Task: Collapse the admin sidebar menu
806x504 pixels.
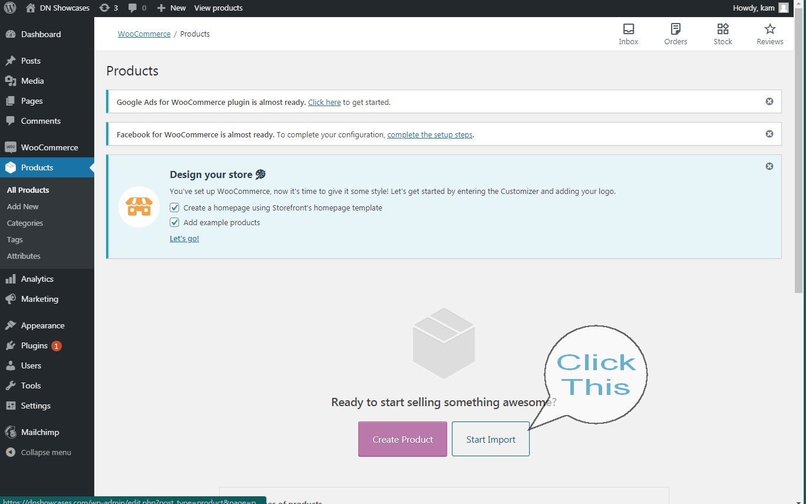Action: click(47, 452)
